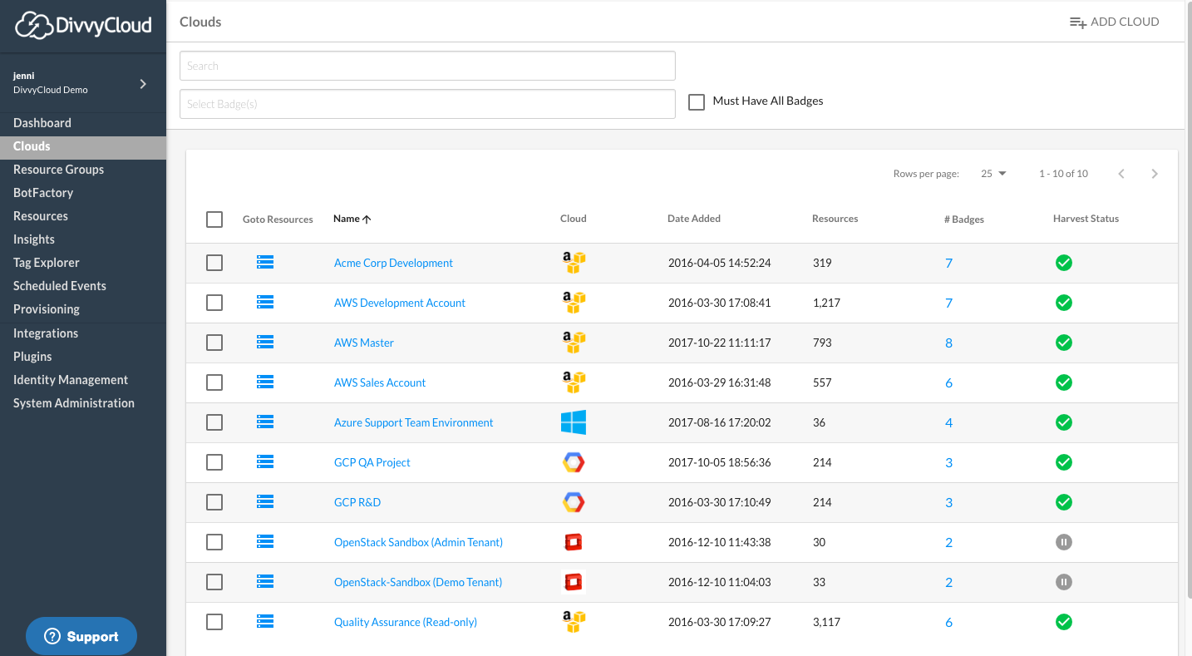Toggle the select-all checkbox in table header
Viewport: 1192px width, 656px height.
214,219
